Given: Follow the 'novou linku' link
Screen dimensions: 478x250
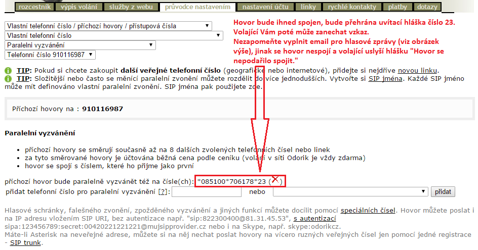Looking at the screenshot, I should pyautogui.click(x=418, y=71).
